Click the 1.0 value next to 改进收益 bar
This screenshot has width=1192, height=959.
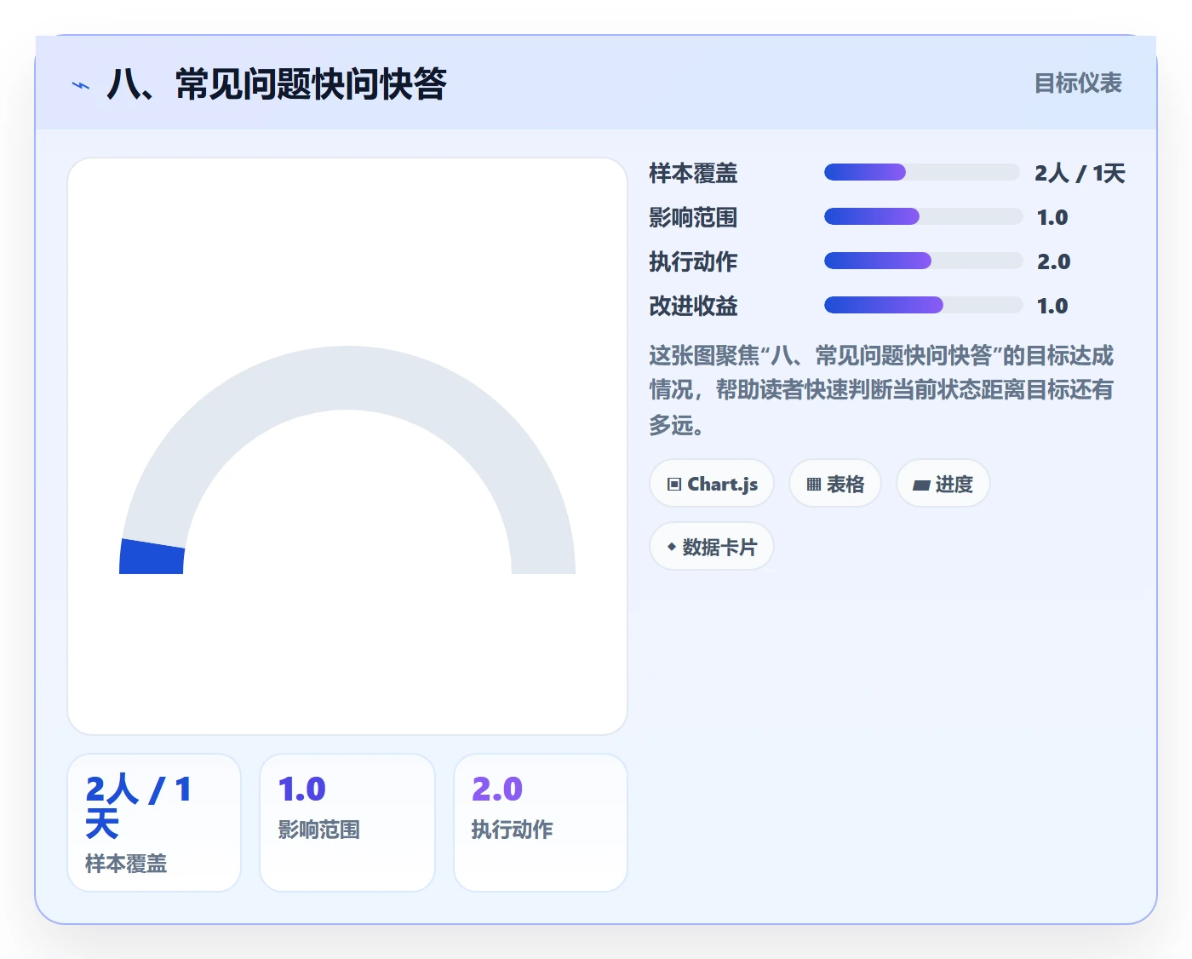1052,307
